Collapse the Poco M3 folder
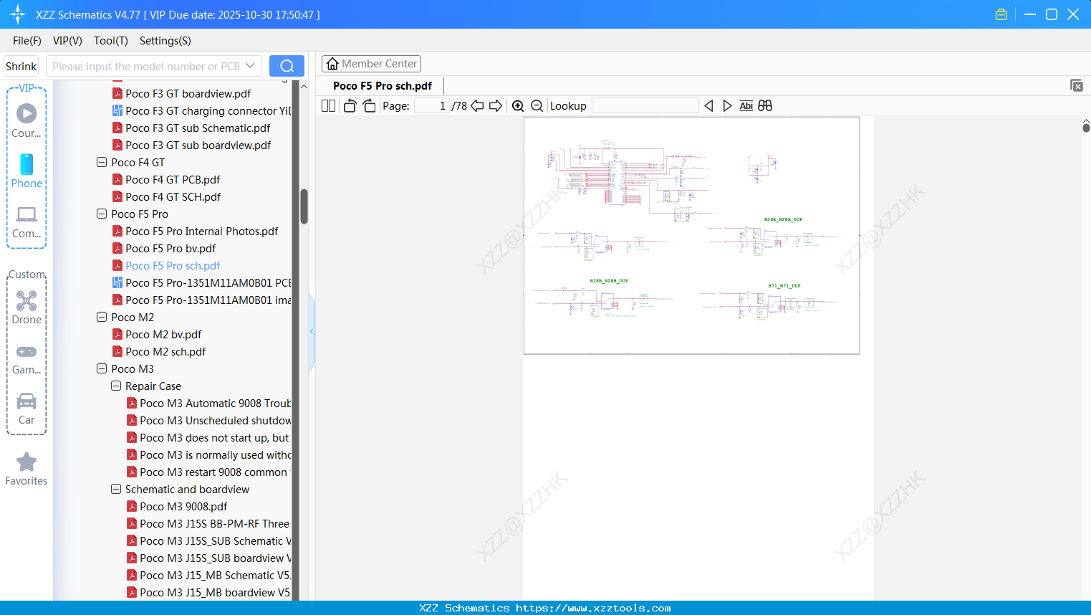The width and height of the screenshot is (1091, 615). tap(102, 369)
